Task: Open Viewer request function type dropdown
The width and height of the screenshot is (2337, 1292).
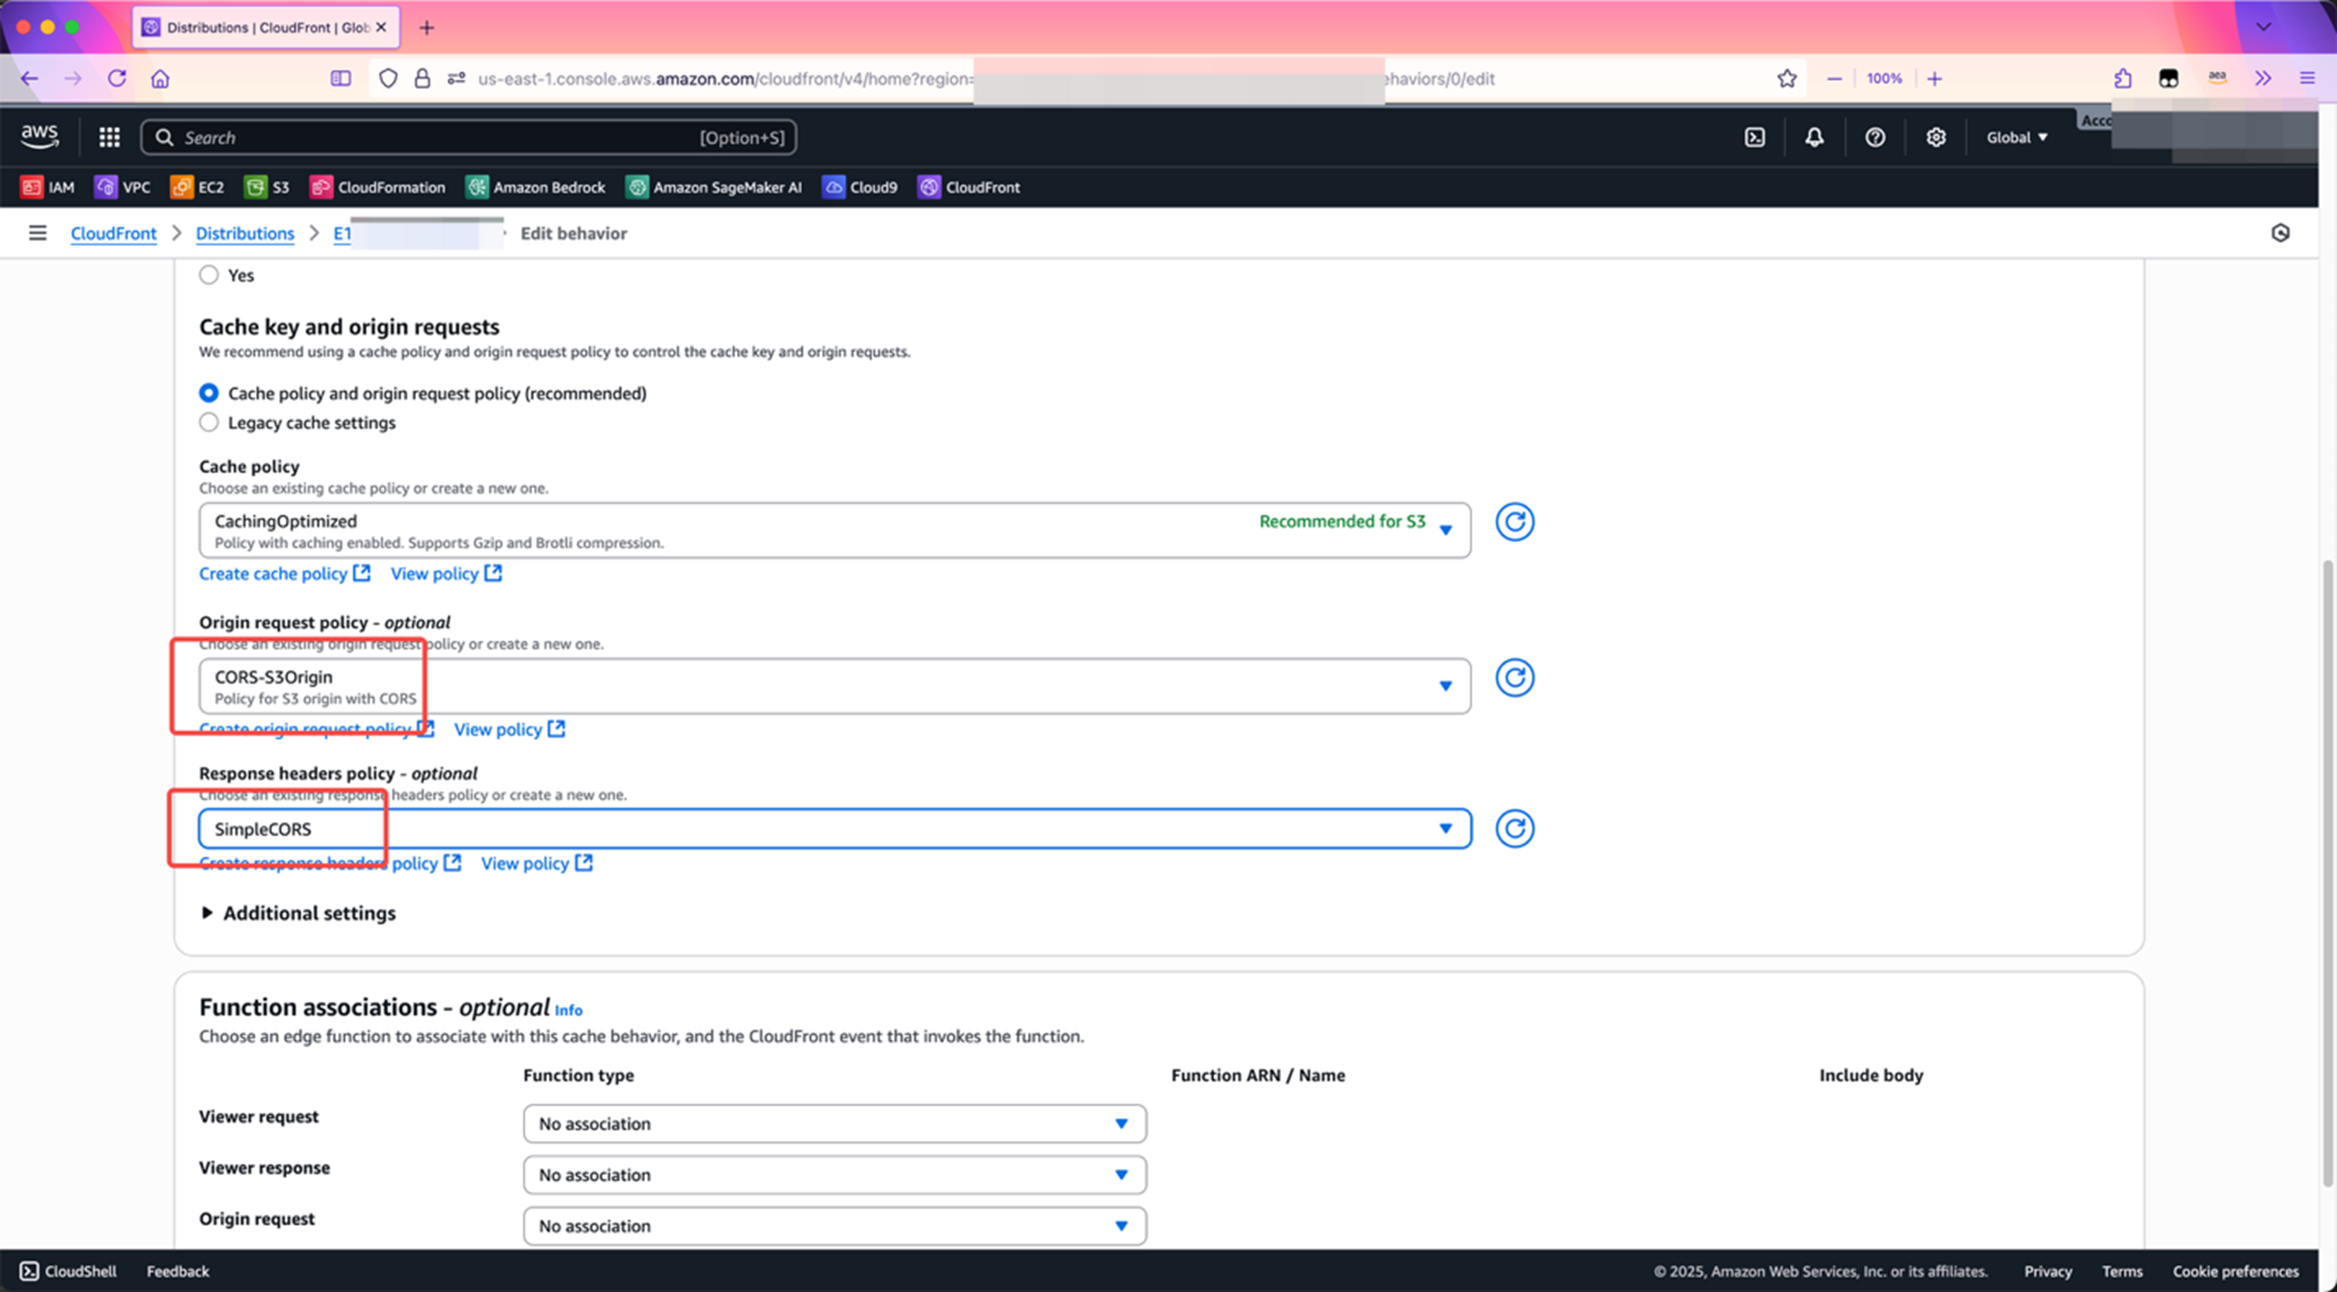Action: point(834,1123)
